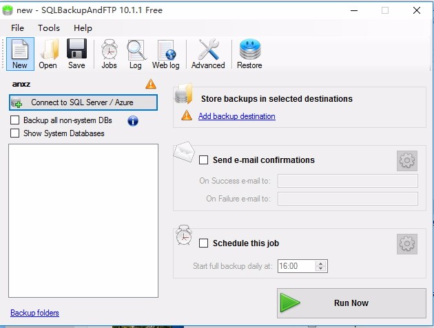434x328 pixels.
Task: Open the Jobs list clock icon
Action: point(109,54)
